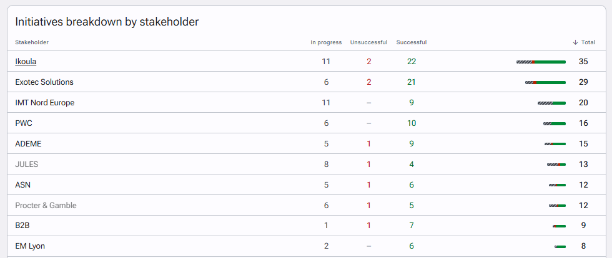The height and width of the screenshot is (258, 612).
Task: Click IMT Nord Europe's total of 20
Action: pyautogui.click(x=583, y=103)
